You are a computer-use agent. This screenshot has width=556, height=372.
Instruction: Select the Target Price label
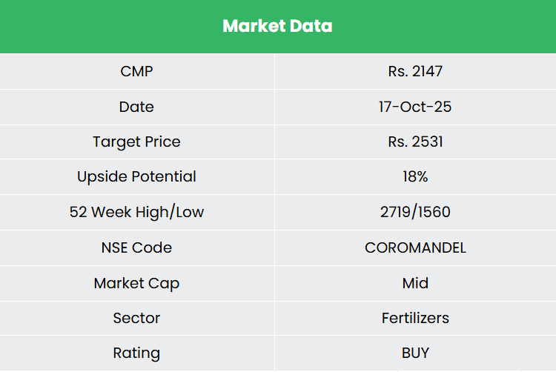[136, 142]
